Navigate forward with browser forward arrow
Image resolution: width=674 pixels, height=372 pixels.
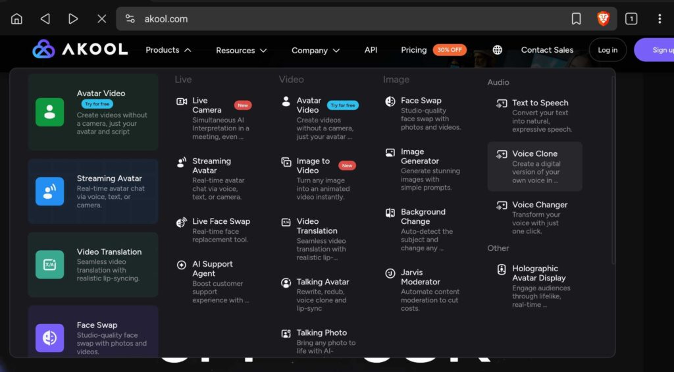pyautogui.click(x=73, y=19)
